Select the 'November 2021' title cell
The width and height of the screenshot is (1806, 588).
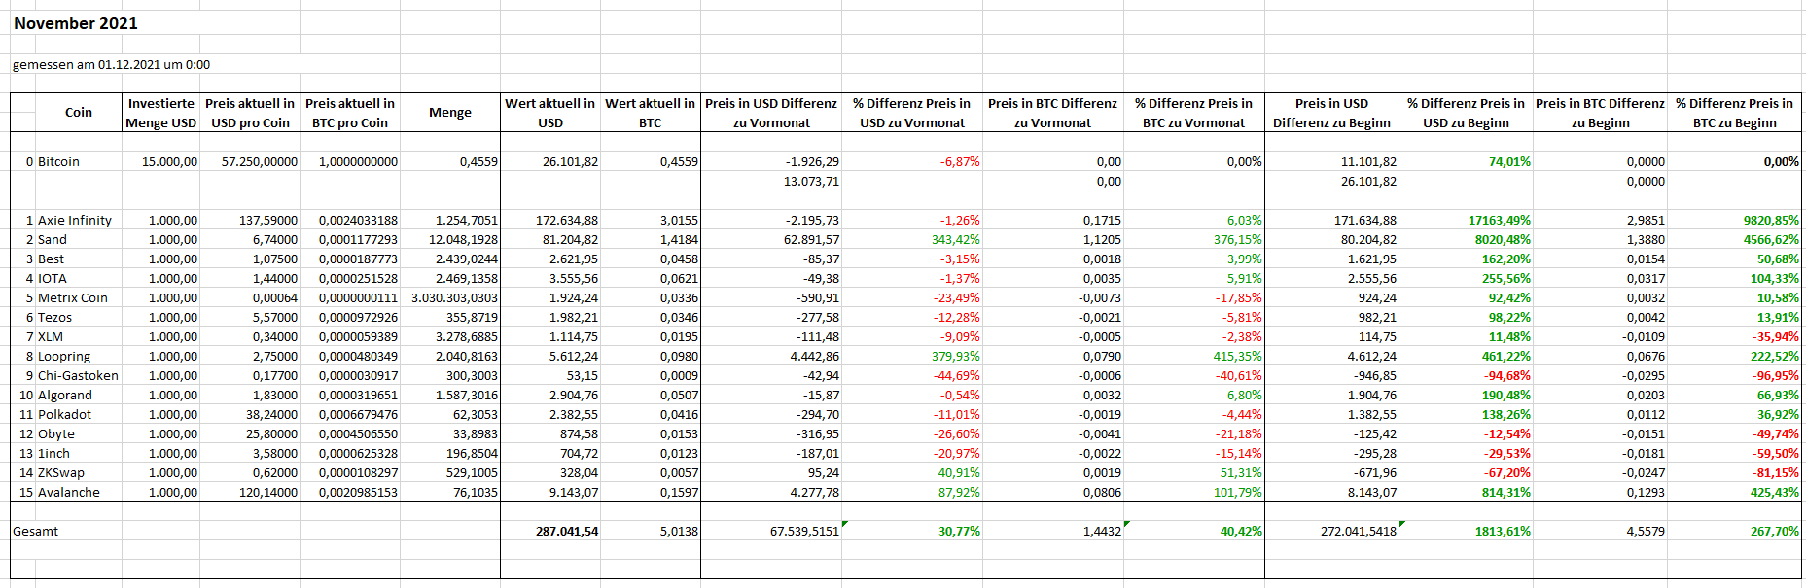[x=76, y=23]
